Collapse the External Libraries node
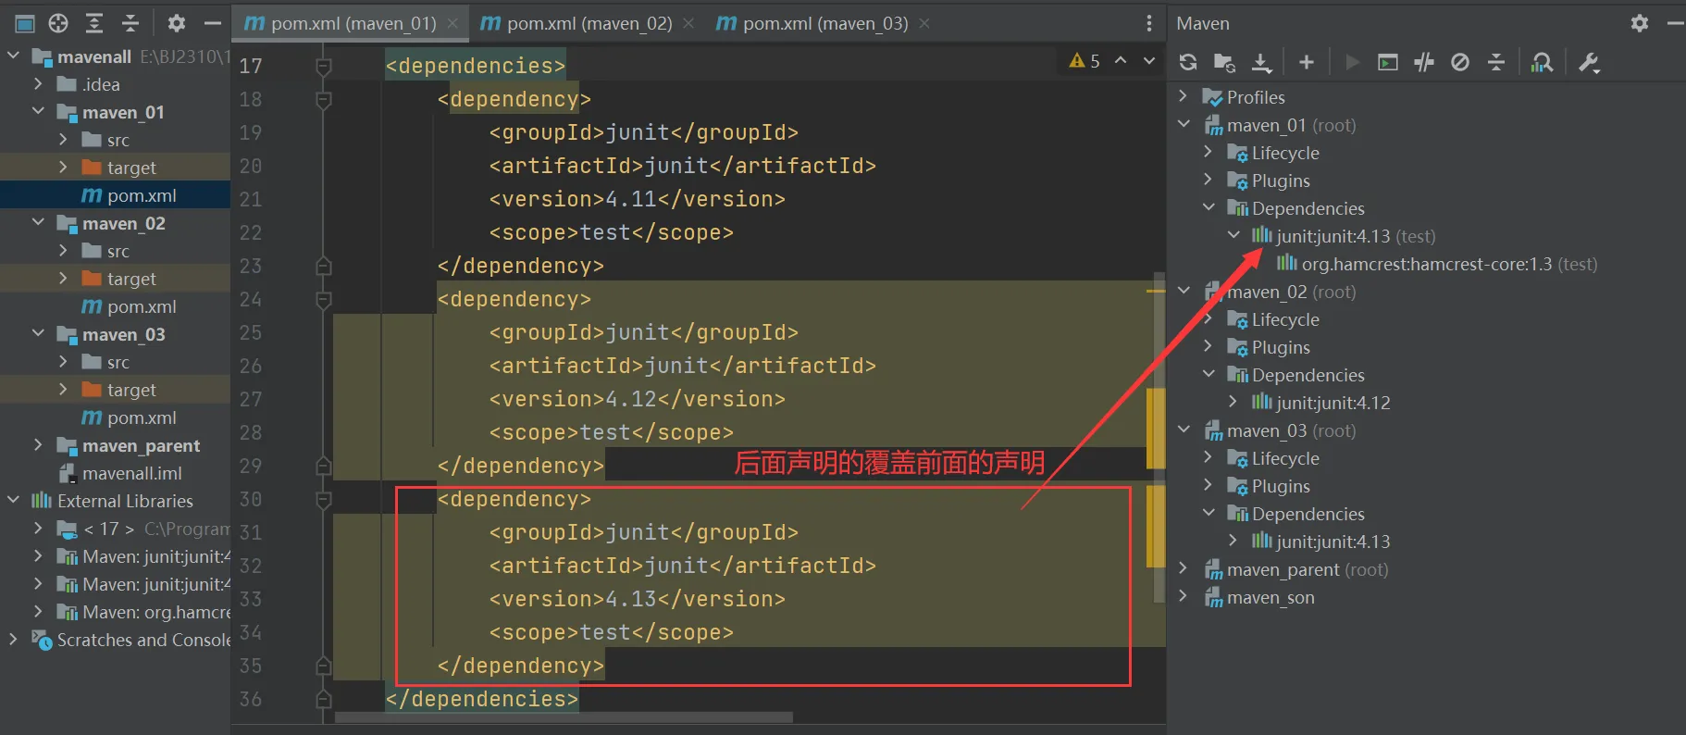The width and height of the screenshot is (1686, 735). (x=13, y=500)
